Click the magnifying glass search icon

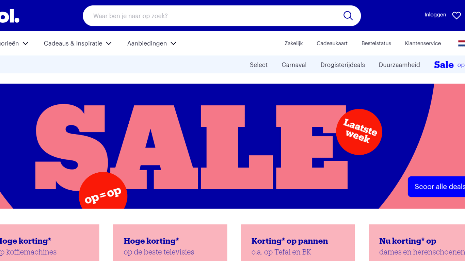[x=348, y=16]
